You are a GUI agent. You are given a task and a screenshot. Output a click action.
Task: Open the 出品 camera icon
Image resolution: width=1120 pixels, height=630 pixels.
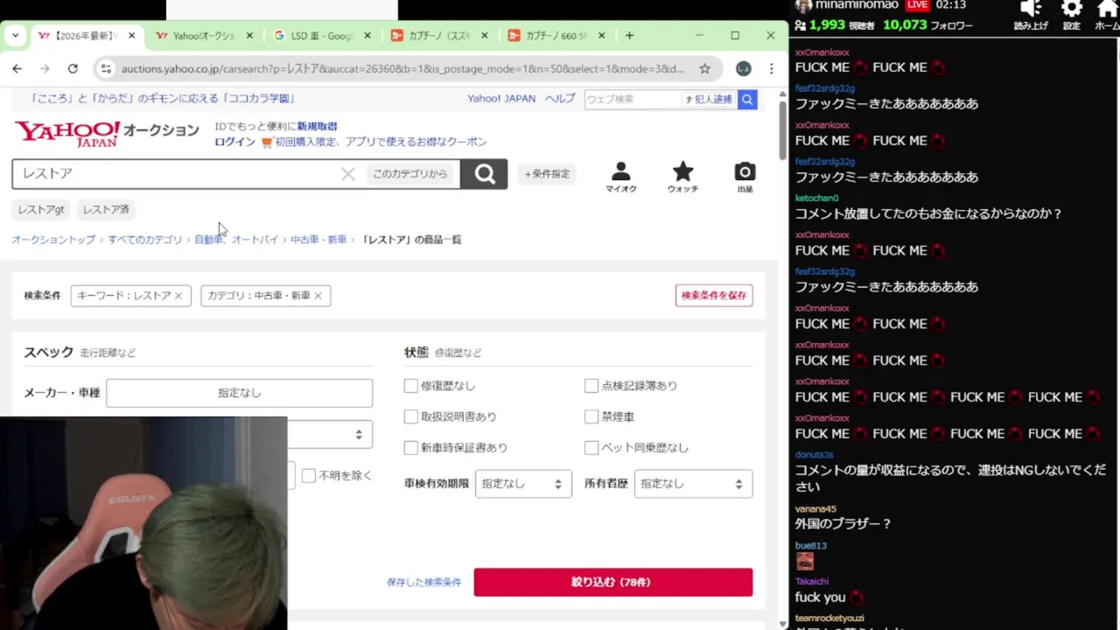pyautogui.click(x=745, y=177)
